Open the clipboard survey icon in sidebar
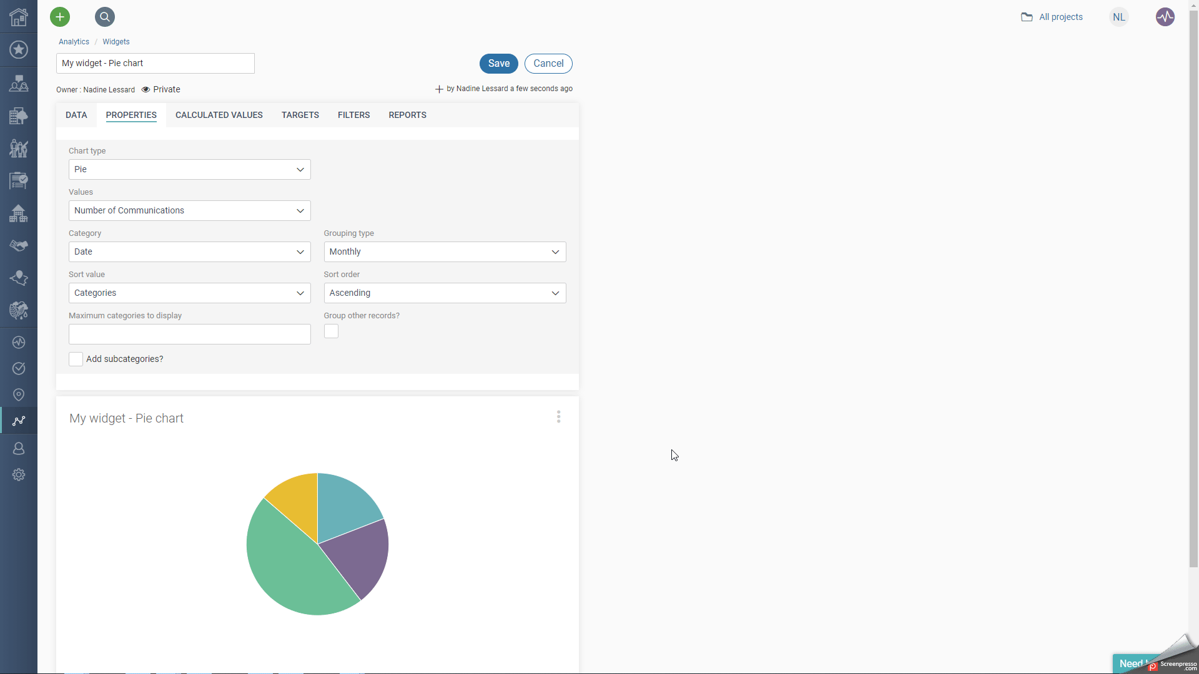Image resolution: width=1199 pixels, height=674 pixels. [x=18, y=180]
